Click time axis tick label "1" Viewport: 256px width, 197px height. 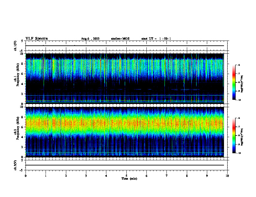(x=46, y=176)
